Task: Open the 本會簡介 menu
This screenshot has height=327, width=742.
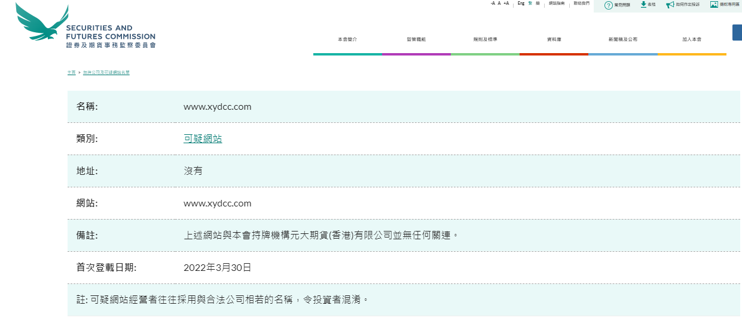Action: (347, 39)
